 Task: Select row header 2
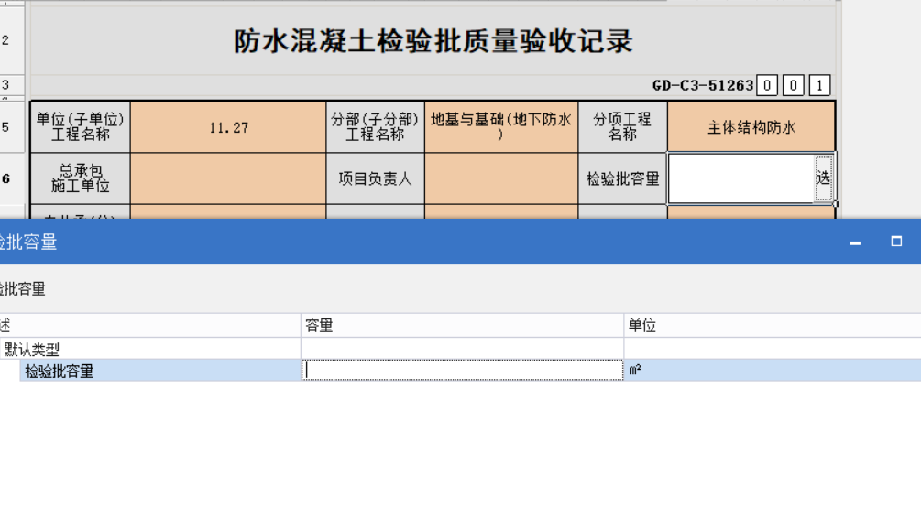tap(6, 40)
